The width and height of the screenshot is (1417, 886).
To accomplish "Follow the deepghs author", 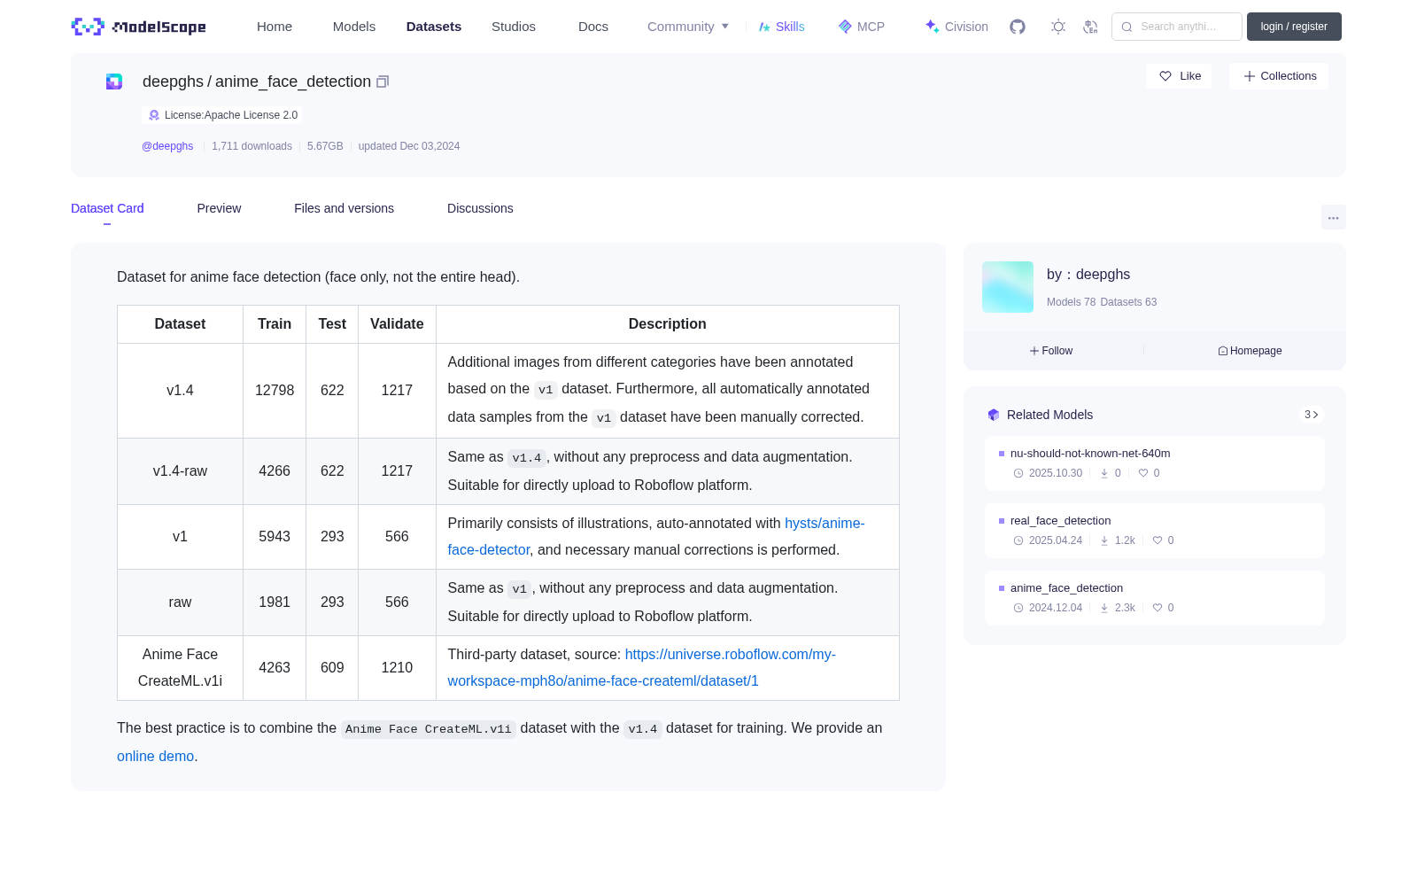I will [1051, 351].
